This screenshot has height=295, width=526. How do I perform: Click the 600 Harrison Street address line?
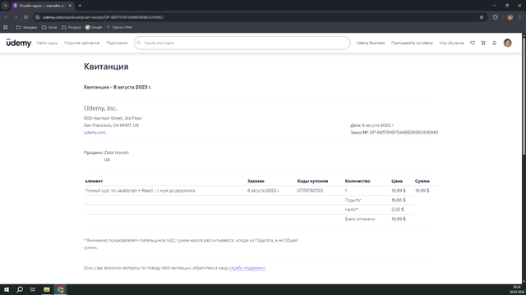113,118
